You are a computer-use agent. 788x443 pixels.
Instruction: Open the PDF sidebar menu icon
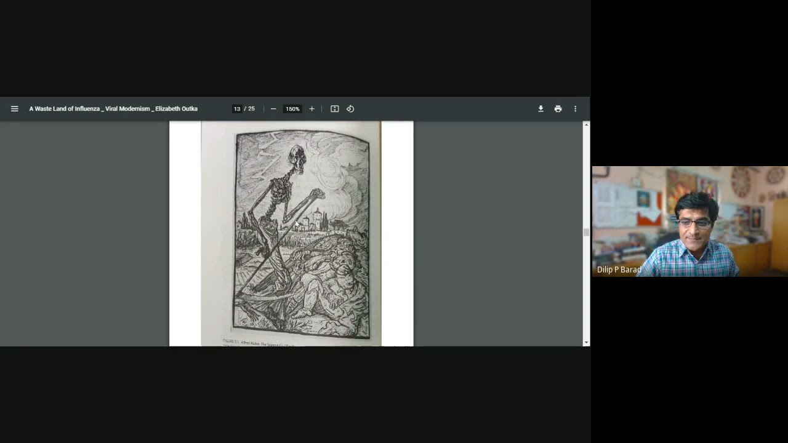[x=14, y=109]
